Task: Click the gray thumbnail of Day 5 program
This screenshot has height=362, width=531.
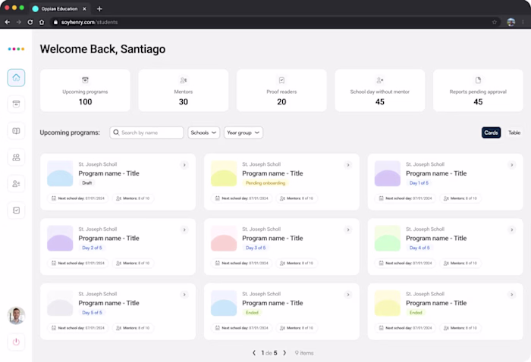Action: point(60,303)
